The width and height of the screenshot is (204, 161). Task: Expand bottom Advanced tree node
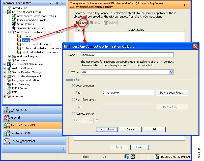[x=5, y=96]
